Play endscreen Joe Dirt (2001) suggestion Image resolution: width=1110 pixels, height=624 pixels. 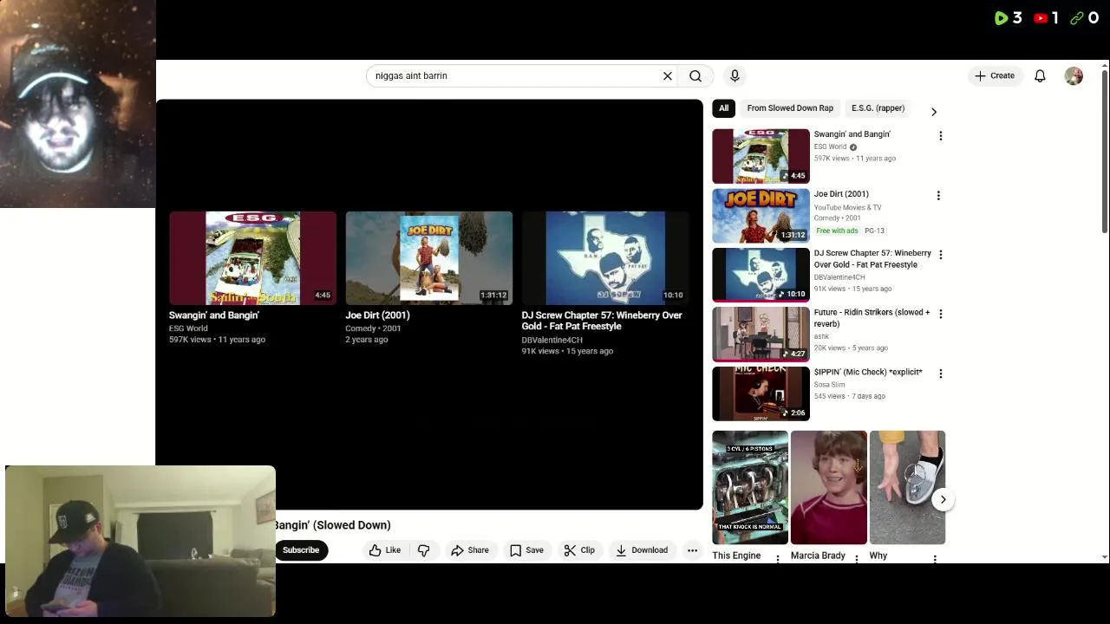(x=428, y=258)
